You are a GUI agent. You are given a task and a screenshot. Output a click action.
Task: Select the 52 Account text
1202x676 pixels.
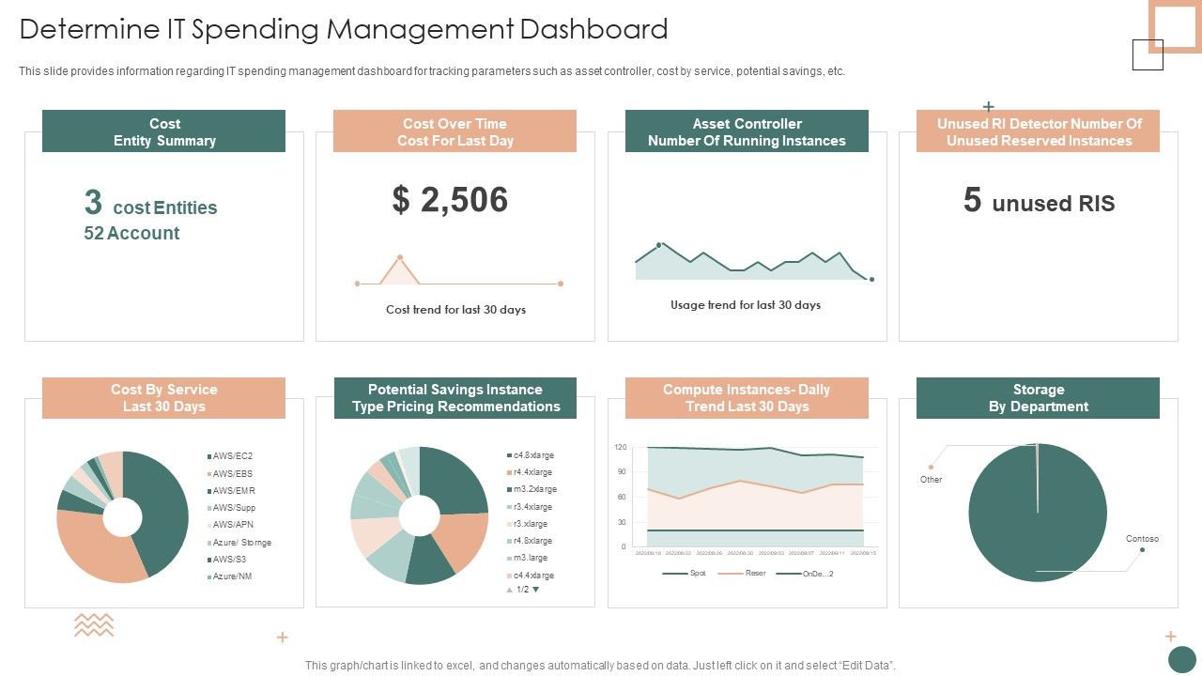coord(131,234)
